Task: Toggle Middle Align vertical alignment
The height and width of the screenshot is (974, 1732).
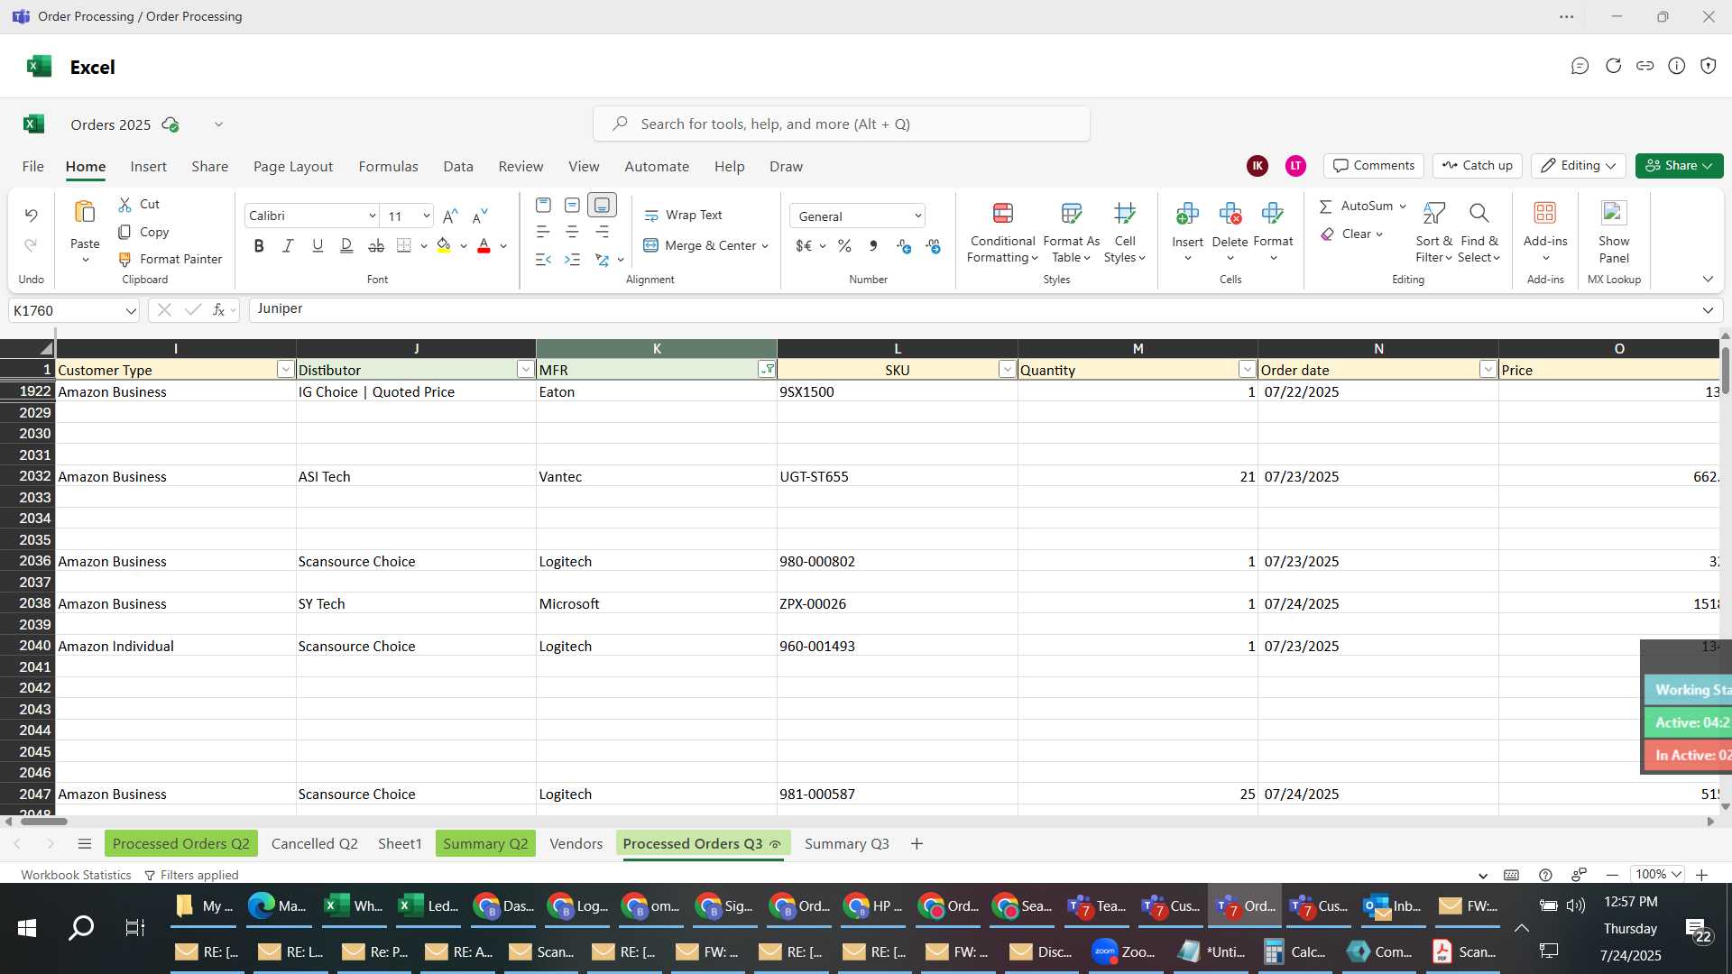Action: 572,205
